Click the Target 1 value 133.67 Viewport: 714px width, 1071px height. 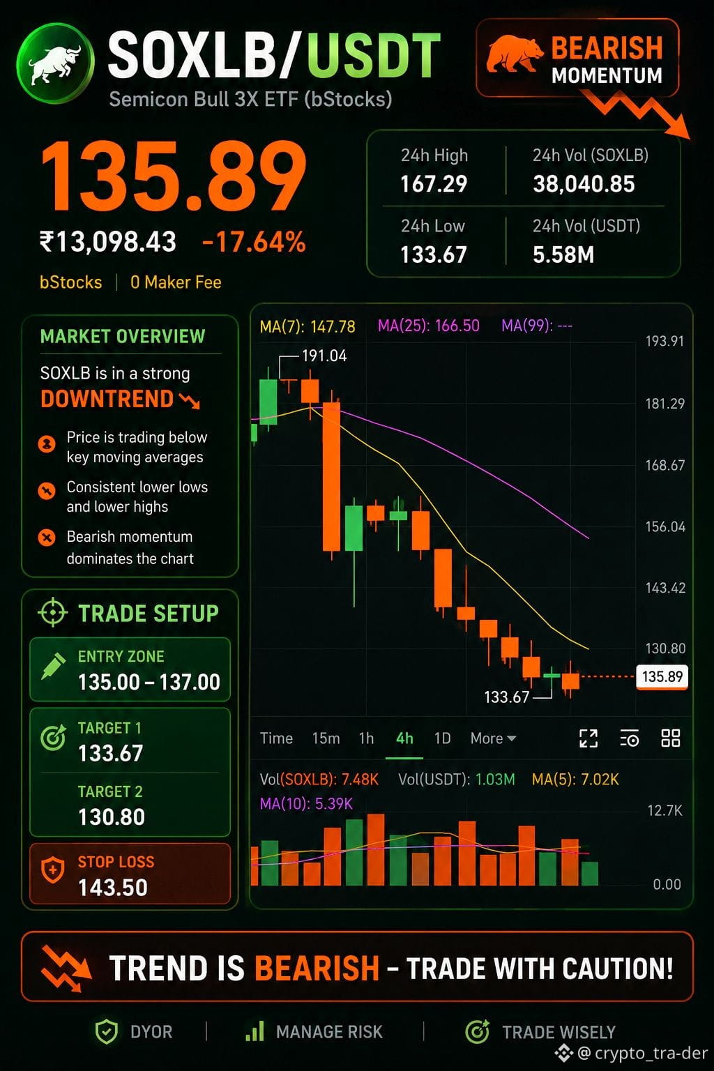click(111, 753)
